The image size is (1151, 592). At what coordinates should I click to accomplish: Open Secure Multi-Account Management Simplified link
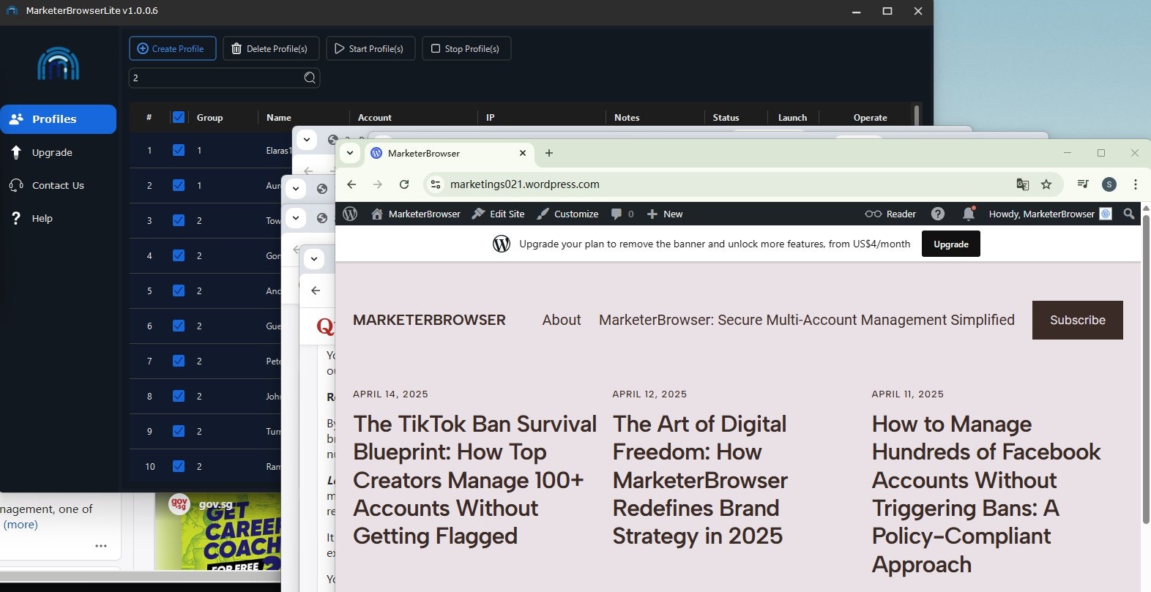tap(807, 320)
